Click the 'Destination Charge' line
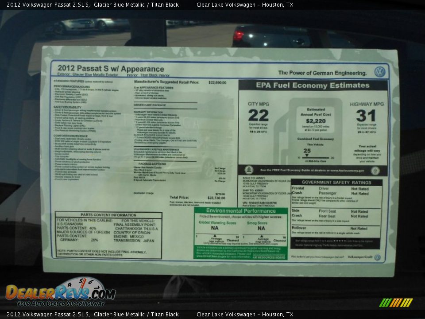The image size is (425, 319). coord(179,194)
